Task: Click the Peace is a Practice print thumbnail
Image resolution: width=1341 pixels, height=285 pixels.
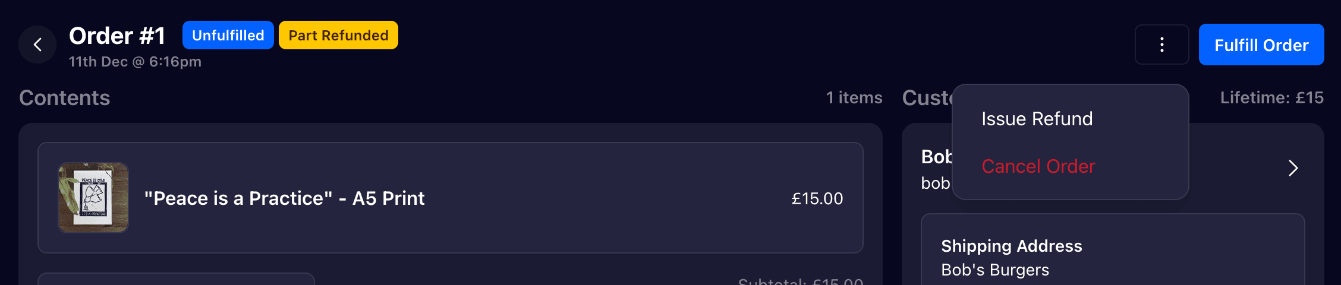Action: pyautogui.click(x=93, y=198)
